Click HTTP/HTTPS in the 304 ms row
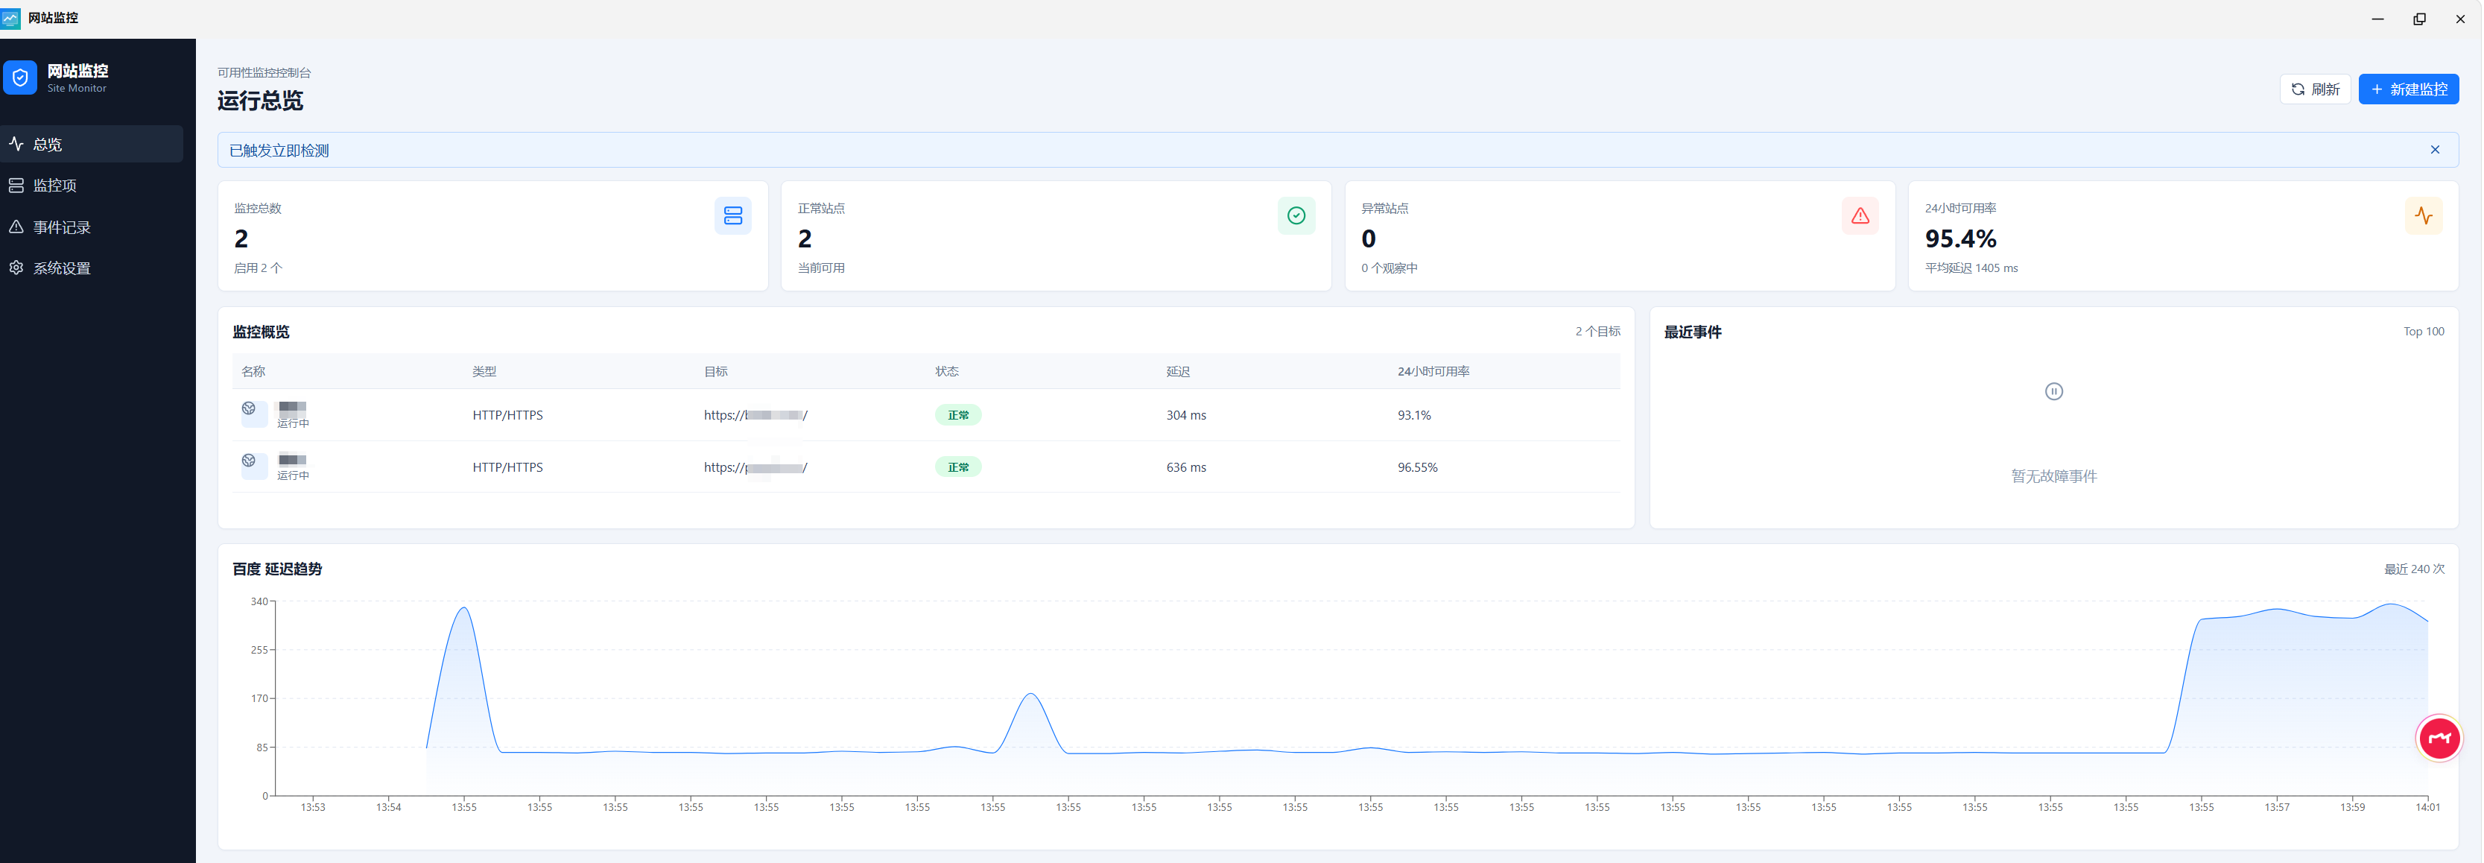The image size is (2484, 863). (x=507, y=416)
